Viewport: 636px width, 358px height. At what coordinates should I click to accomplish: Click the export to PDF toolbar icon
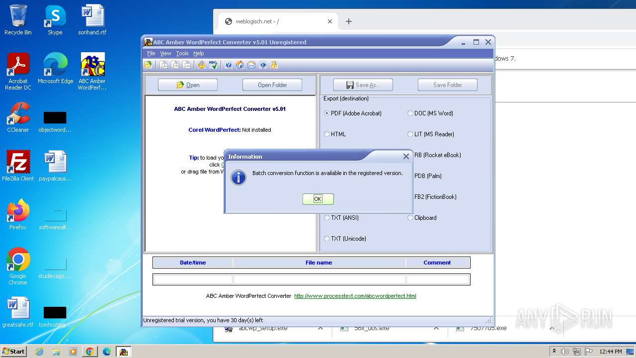click(163, 65)
